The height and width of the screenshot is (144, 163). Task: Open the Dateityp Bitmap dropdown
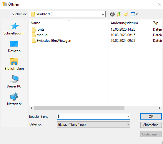click(x=94, y=125)
